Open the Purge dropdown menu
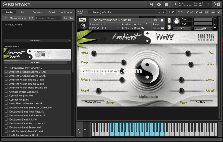This screenshot has width=223, height=142. tap(158, 24)
